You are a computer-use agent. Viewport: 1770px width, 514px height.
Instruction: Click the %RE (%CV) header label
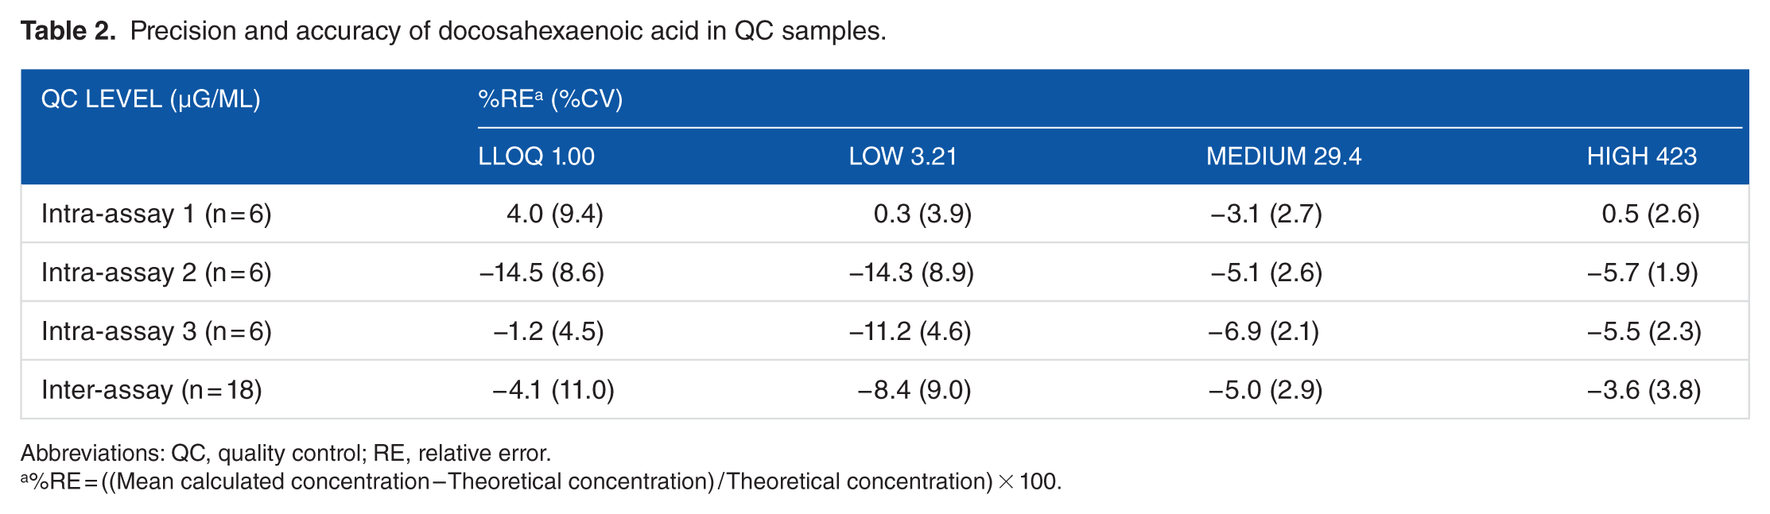tap(550, 99)
